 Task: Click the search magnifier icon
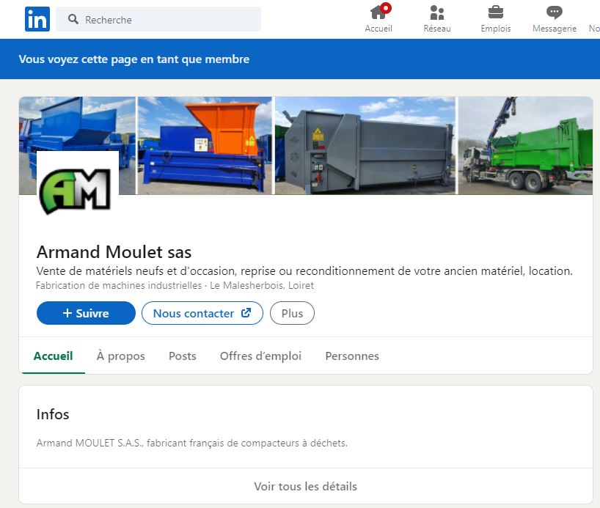pyautogui.click(x=73, y=19)
